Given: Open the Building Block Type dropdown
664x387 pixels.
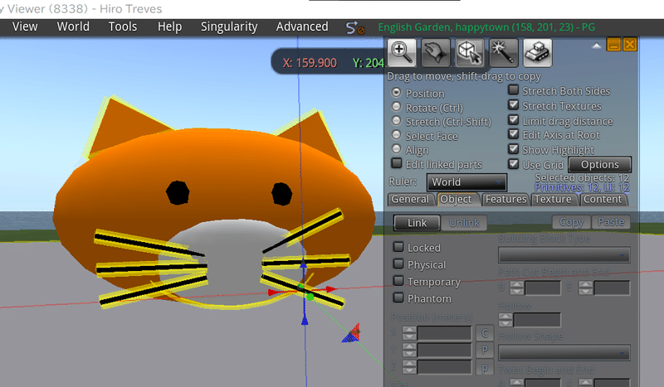Looking at the screenshot, I should 564,255.
